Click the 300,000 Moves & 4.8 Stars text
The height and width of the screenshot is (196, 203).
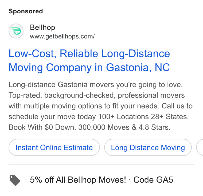pyautogui.click(x=124, y=127)
